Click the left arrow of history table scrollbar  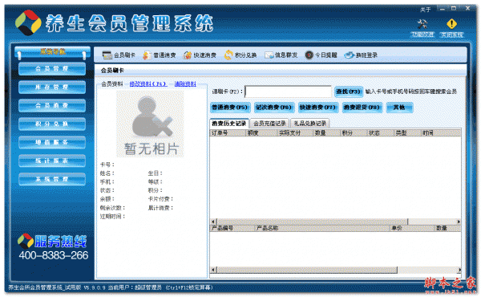click(x=213, y=222)
